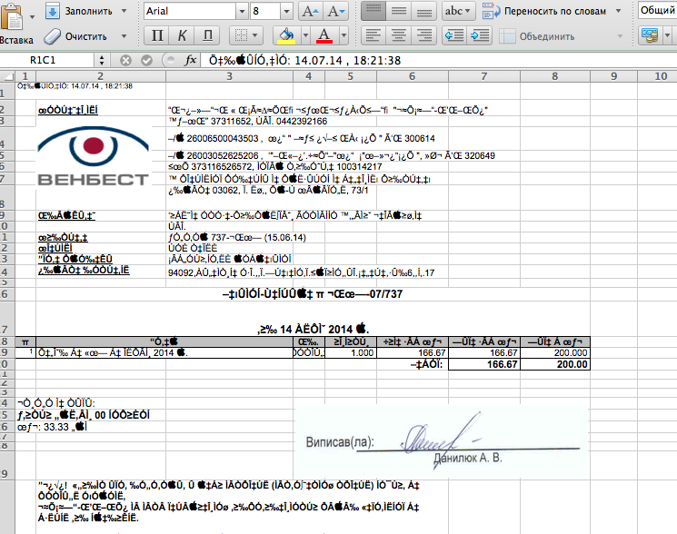Toggle italic formatting (К button)

pos(182,35)
